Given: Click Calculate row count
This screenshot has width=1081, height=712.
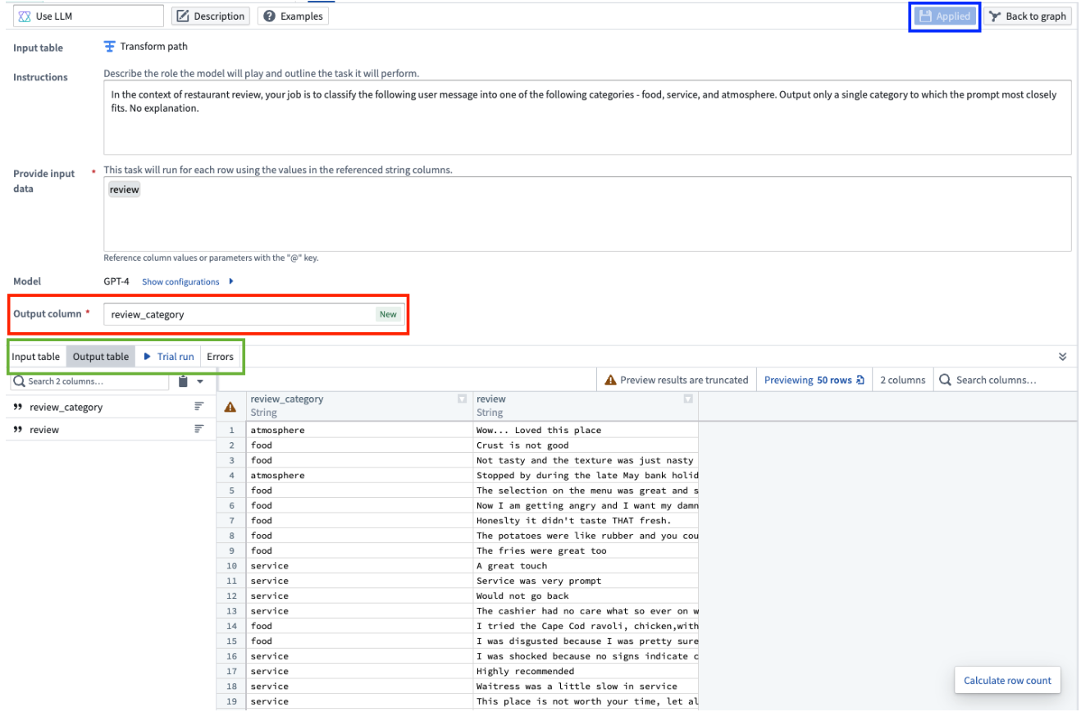Looking at the screenshot, I should click(1007, 680).
